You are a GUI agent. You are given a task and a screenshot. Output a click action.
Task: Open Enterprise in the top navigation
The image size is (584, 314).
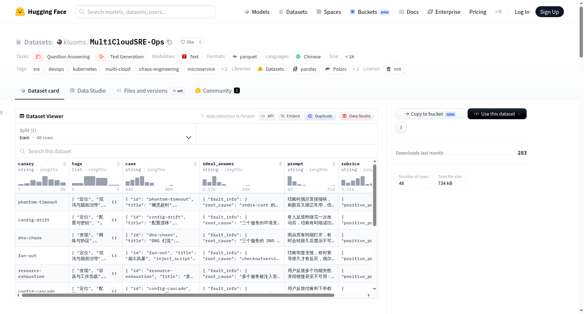click(444, 12)
